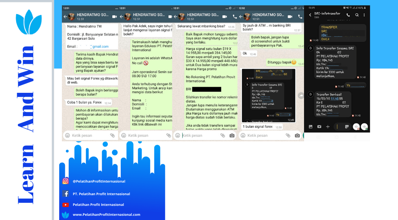
Task: Go back from 'Sy jauh dr ATM' chat
Action: tap(241, 17)
